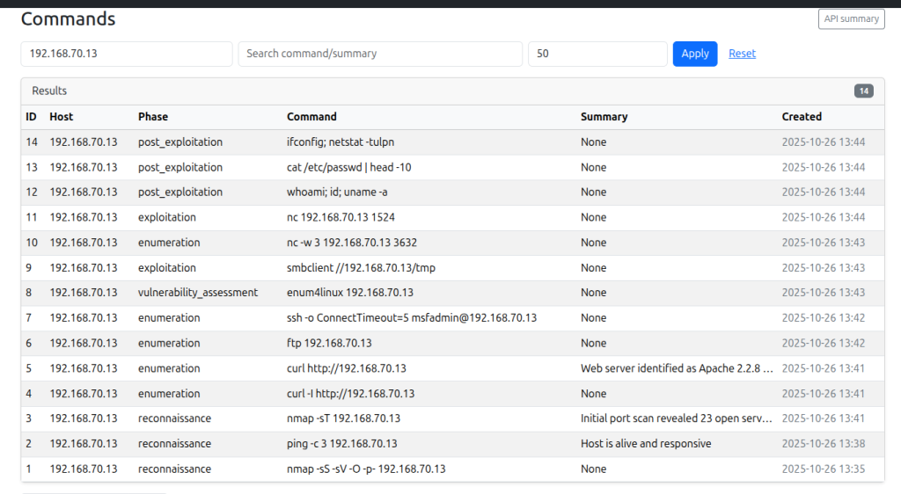Click the nmap -sS -sV -O command row
Screen dimensions: 901x494
(x=366, y=469)
